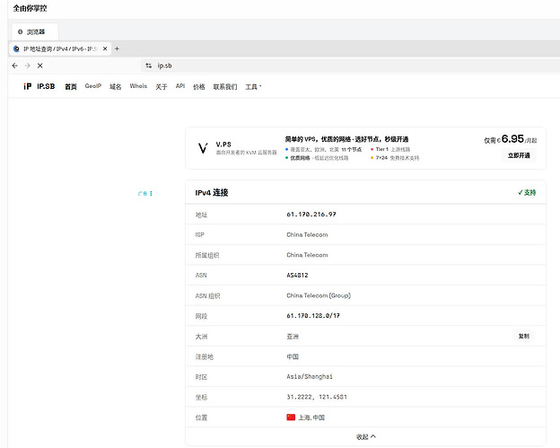Screen dimensions: 560x448
Task: Open site info icon beside ip.sb
Action: coord(149,66)
